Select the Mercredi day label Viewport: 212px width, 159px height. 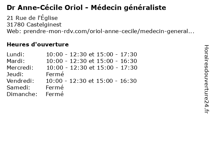20,68
